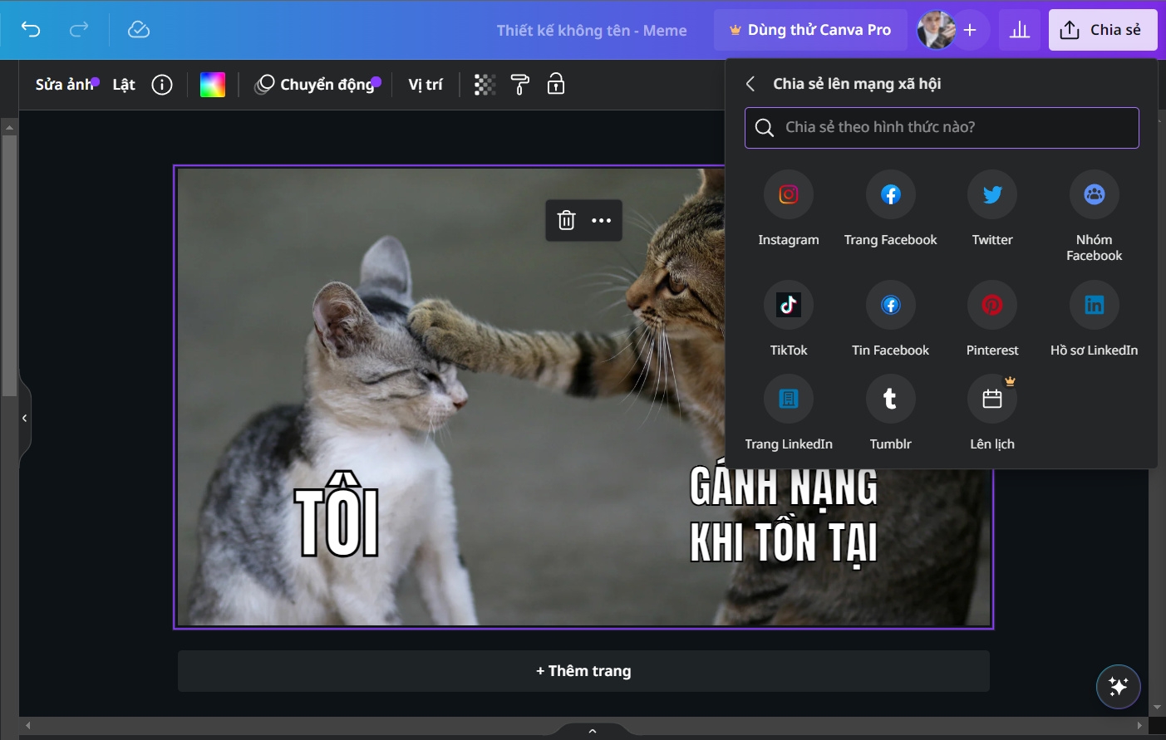This screenshot has height=740, width=1166.
Task: Toggle the element lock padlock
Action: pyautogui.click(x=555, y=84)
